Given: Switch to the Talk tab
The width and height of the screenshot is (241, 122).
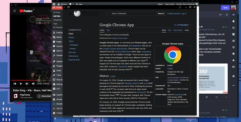Looking at the screenshot, I should (108, 30).
